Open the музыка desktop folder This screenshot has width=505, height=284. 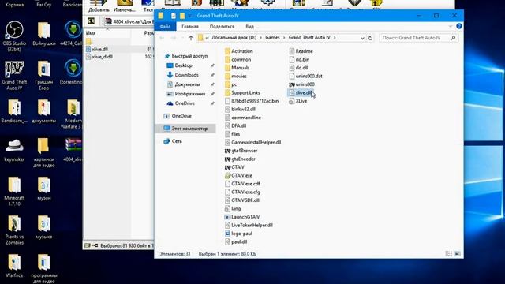pyautogui.click(x=44, y=227)
